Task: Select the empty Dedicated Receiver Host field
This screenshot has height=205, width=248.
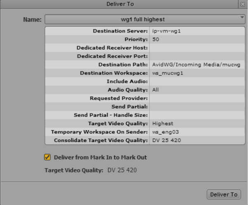Action: pyautogui.click(x=197, y=48)
